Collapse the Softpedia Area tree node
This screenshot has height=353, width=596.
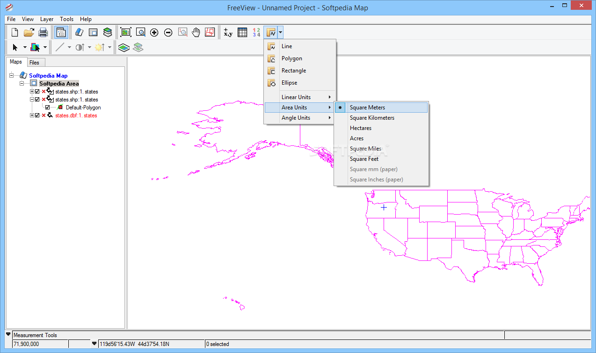(22, 83)
